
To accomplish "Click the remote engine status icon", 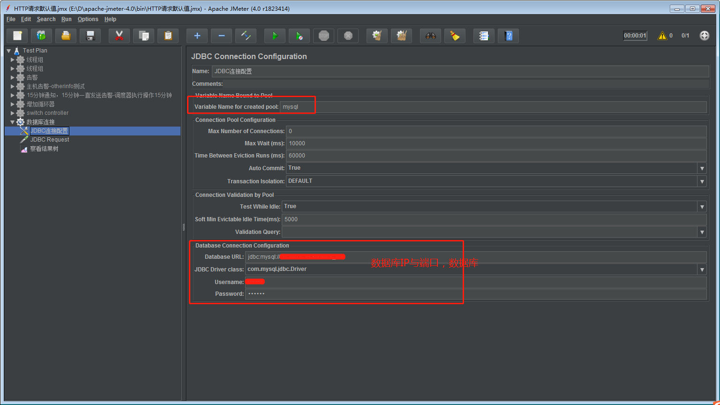I will coord(705,36).
